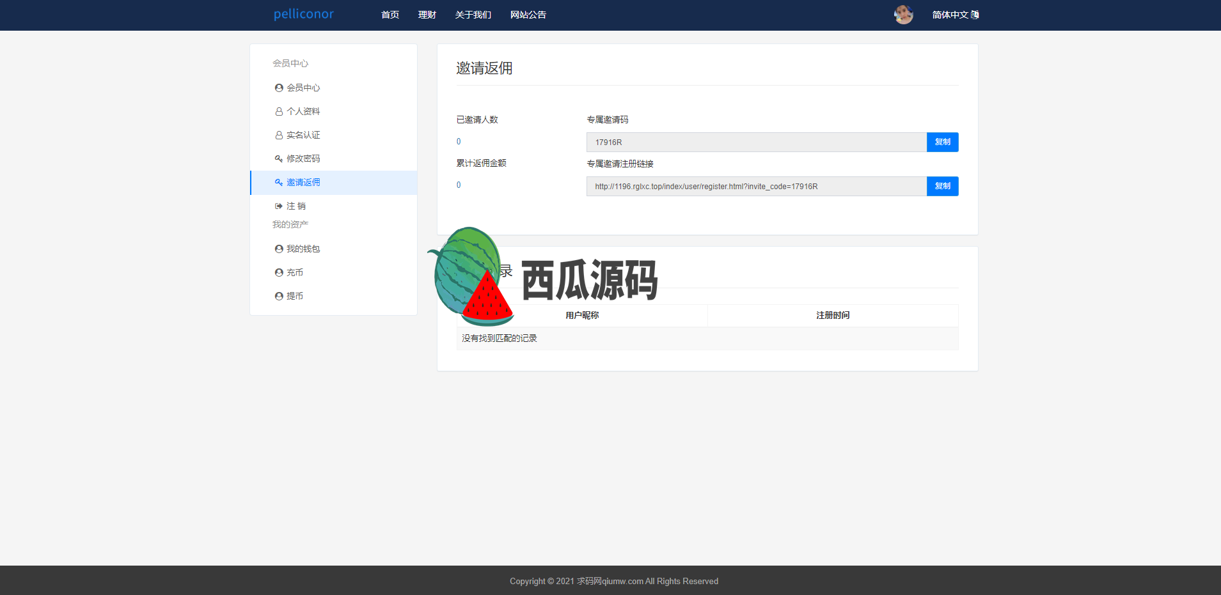The width and height of the screenshot is (1221, 595).
Task: Click the Copyright 2021 footer text
Action: click(614, 581)
